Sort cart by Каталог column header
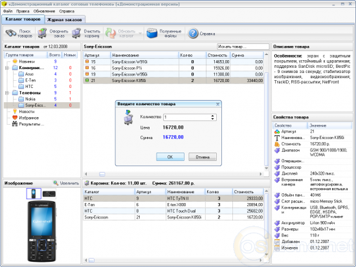Screen dimensions: 356x267 (109, 192)
